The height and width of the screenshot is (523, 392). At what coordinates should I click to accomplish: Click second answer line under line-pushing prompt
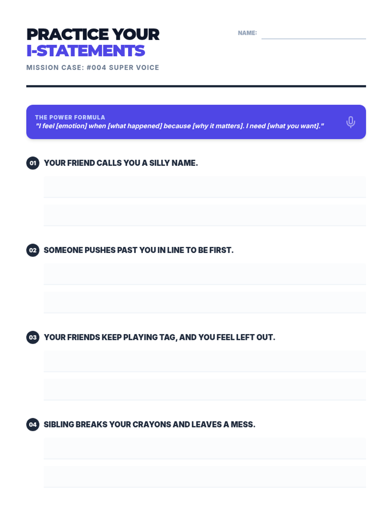pos(205,303)
